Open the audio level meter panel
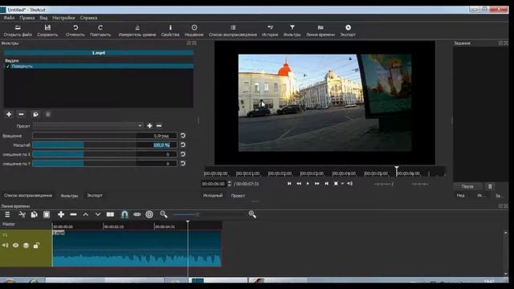This screenshot has height=289, width=514. pyautogui.click(x=137, y=31)
